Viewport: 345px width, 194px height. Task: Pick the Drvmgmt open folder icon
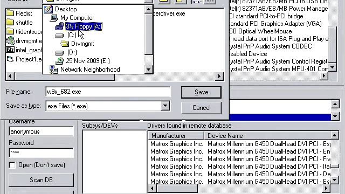point(65,44)
